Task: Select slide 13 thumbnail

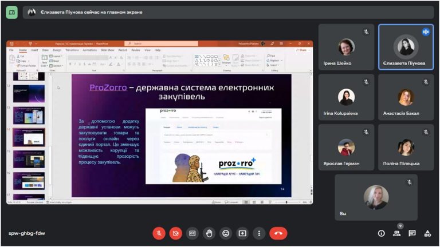Action: [x=29, y=115]
